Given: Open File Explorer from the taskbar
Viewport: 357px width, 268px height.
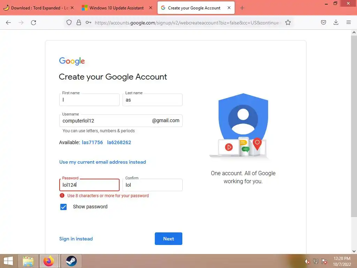Looking at the screenshot, I should click(x=28, y=261).
